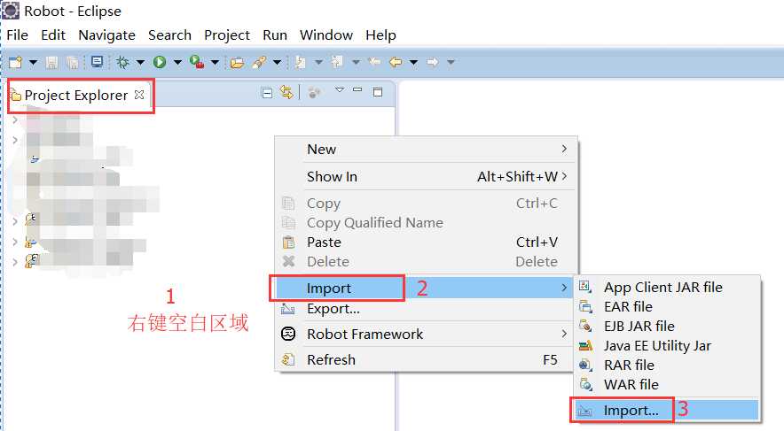The height and width of the screenshot is (431, 784).
Task: Click the Last Edit Location icon
Action: (x=374, y=62)
